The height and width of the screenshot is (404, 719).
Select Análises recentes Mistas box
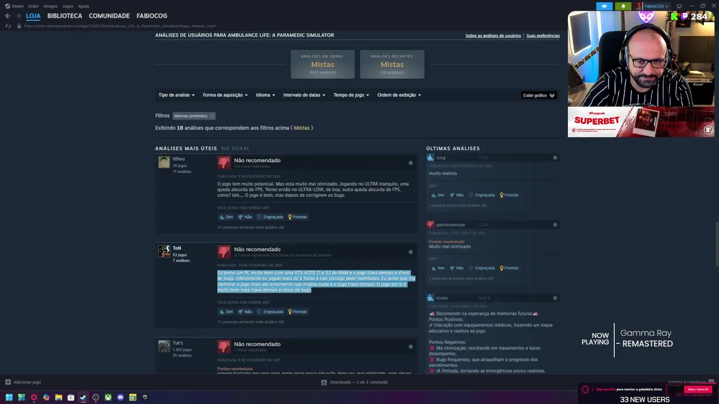(x=392, y=64)
